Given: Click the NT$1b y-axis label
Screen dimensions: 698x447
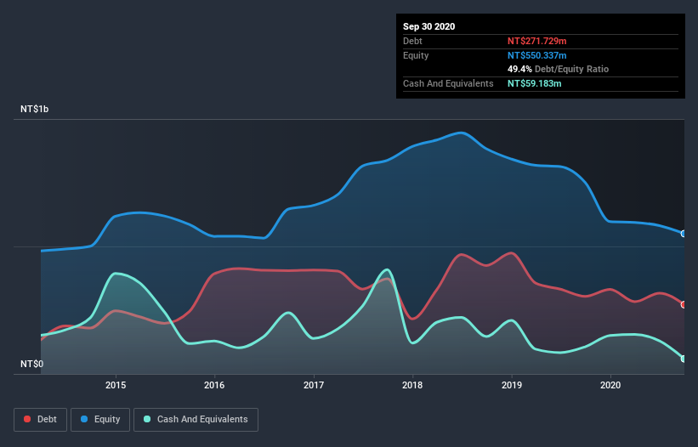Looking at the screenshot, I should (34, 109).
